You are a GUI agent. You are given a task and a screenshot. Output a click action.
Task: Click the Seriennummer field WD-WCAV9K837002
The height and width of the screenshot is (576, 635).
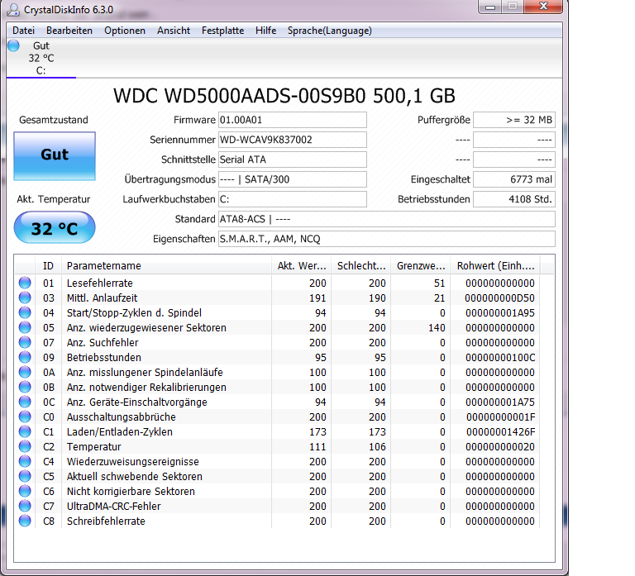pos(293,140)
